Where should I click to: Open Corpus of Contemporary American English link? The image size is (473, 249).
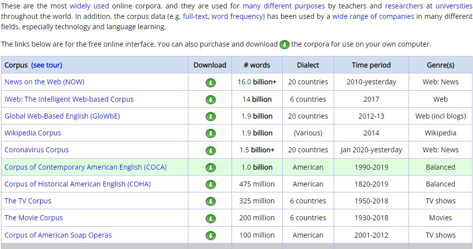pyautogui.click(x=85, y=167)
